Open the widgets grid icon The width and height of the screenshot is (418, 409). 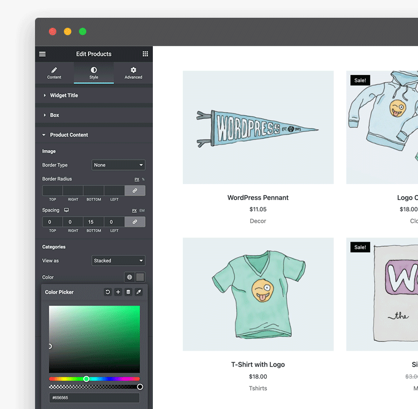tap(145, 54)
